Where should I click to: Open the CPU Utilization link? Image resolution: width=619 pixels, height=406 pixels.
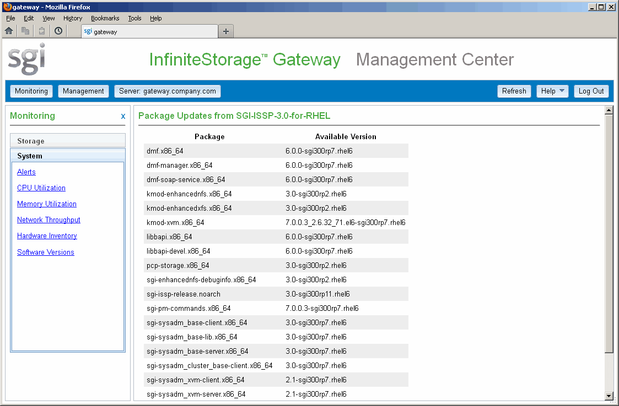[x=41, y=188]
